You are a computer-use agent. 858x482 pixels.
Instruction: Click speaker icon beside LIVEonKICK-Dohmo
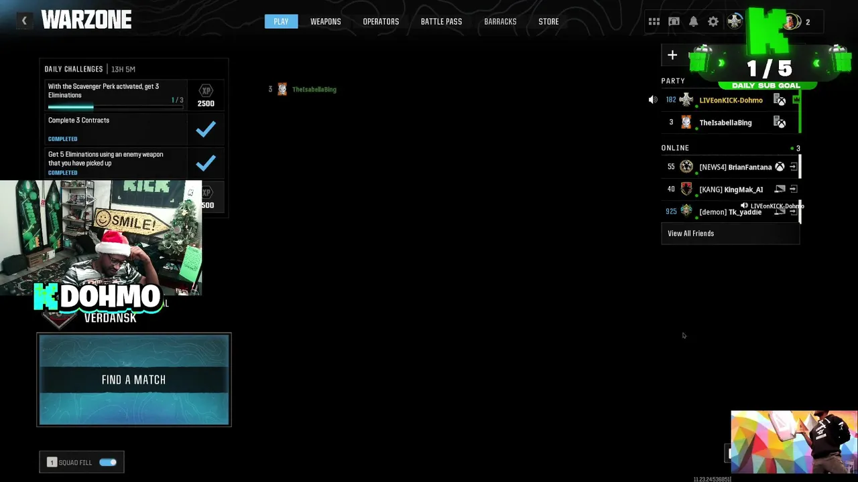653,100
